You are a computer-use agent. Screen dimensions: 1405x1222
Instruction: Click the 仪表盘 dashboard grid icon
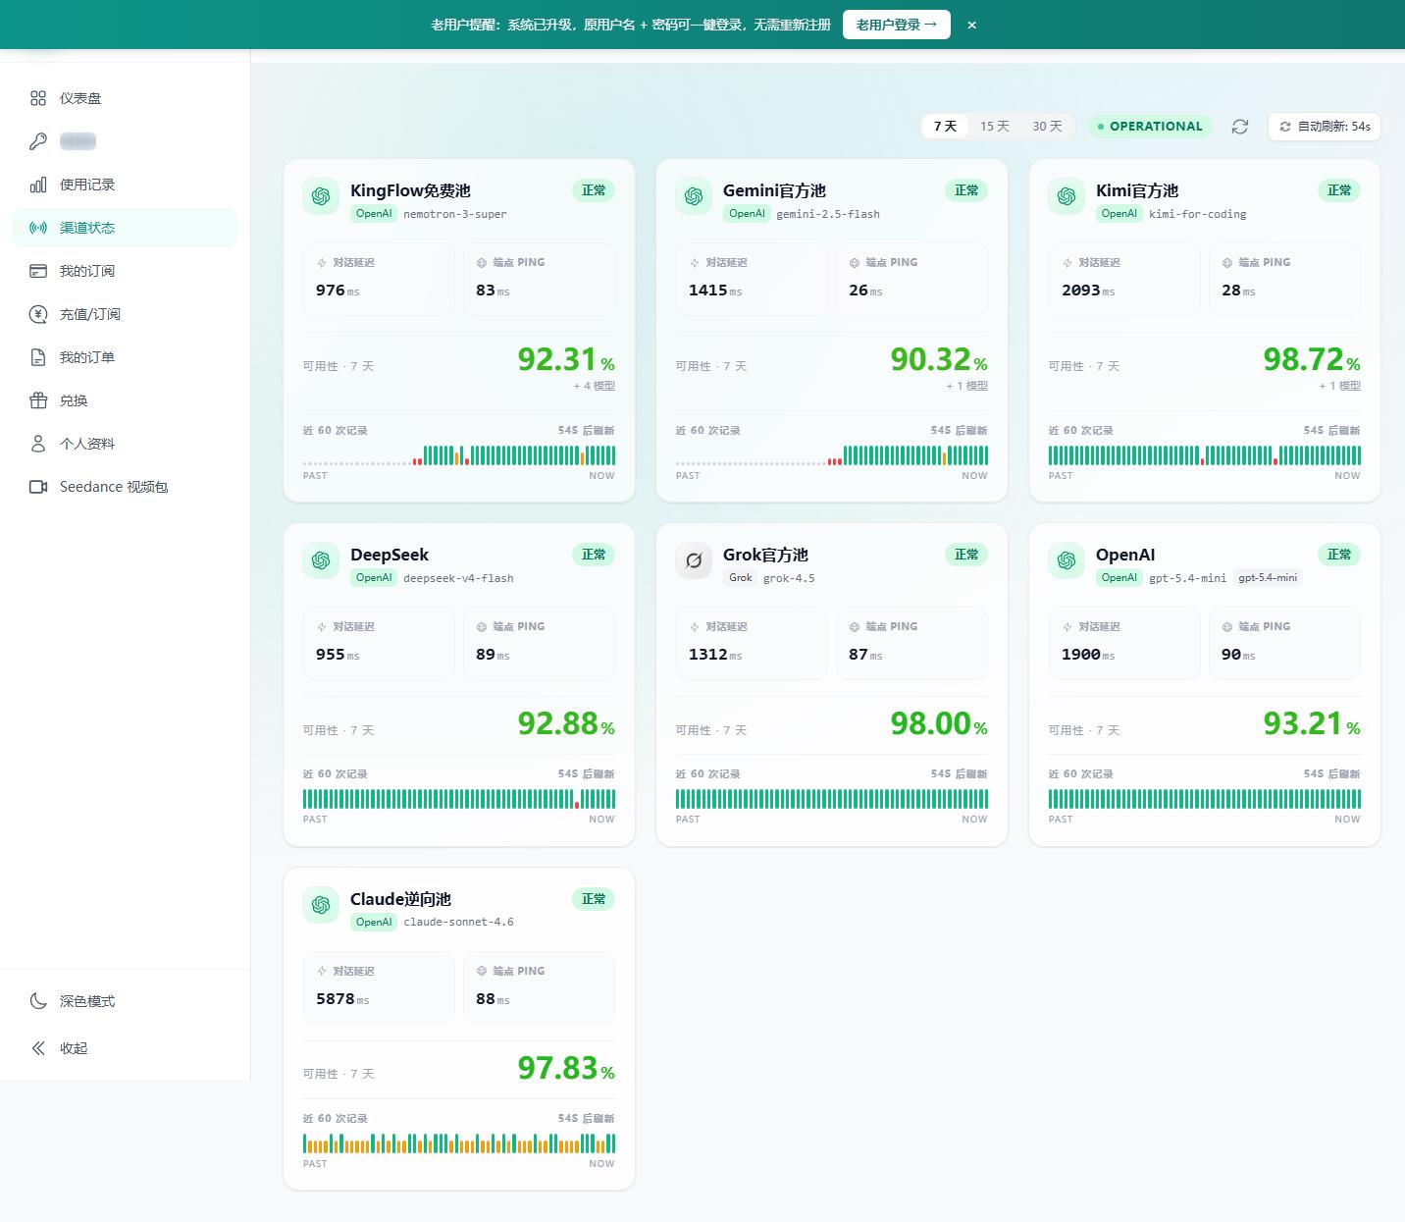point(38,98)
